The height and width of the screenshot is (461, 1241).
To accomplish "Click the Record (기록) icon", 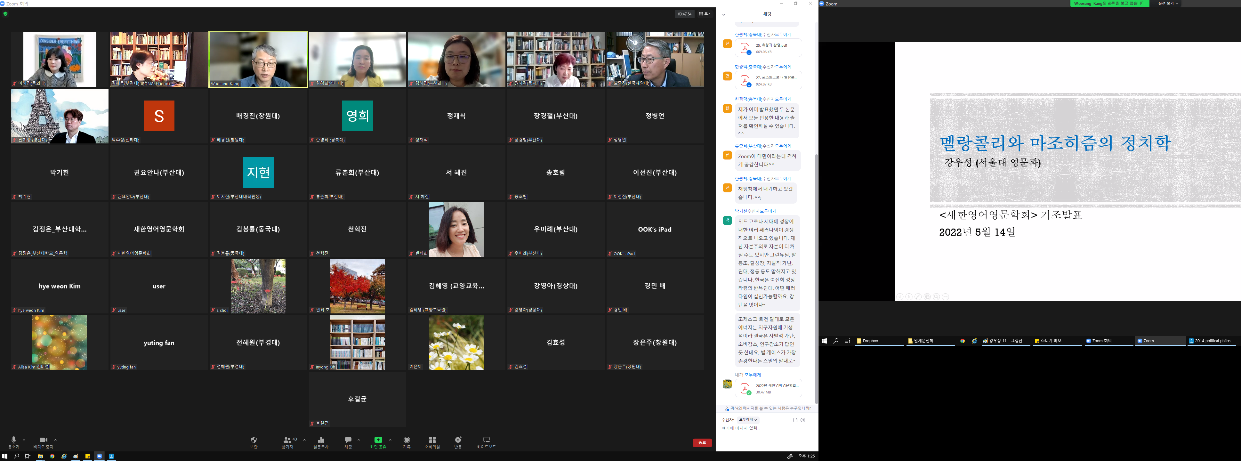I will tap(407, 440).
